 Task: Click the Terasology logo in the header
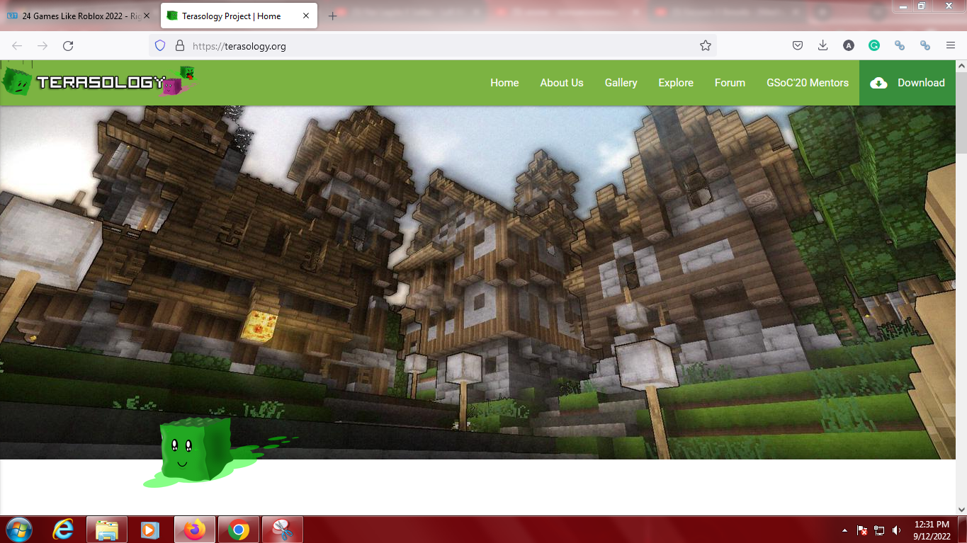click(x=99, y=81)
